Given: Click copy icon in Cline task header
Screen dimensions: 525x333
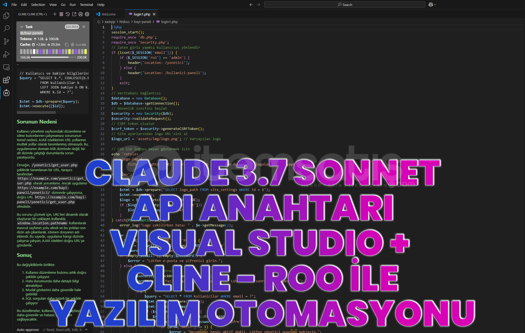Looking at the screenshot, I should pos(67,45).
